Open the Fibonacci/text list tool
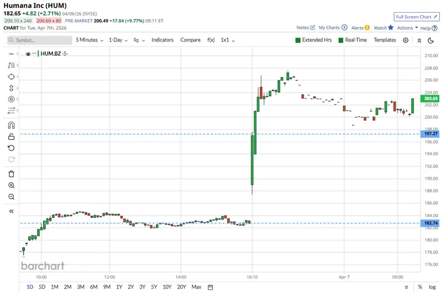448x299 pixels. point(11,66)
